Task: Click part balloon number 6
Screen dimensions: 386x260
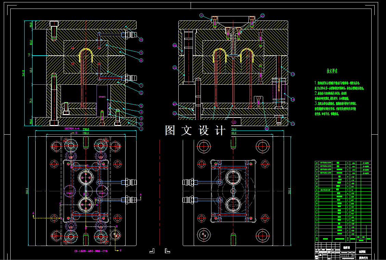Action: (141, 93)
